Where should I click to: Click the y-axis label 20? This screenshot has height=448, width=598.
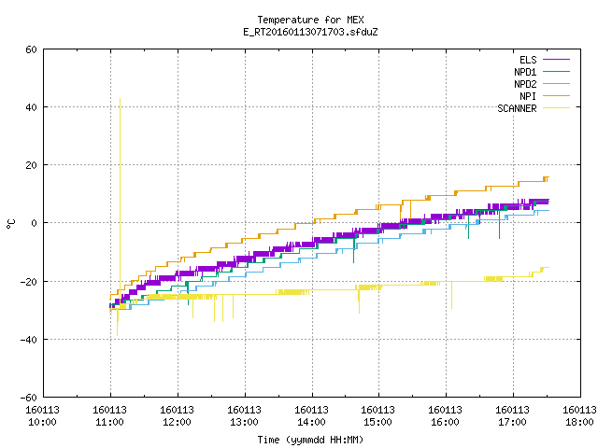click(x=31, y=165)
